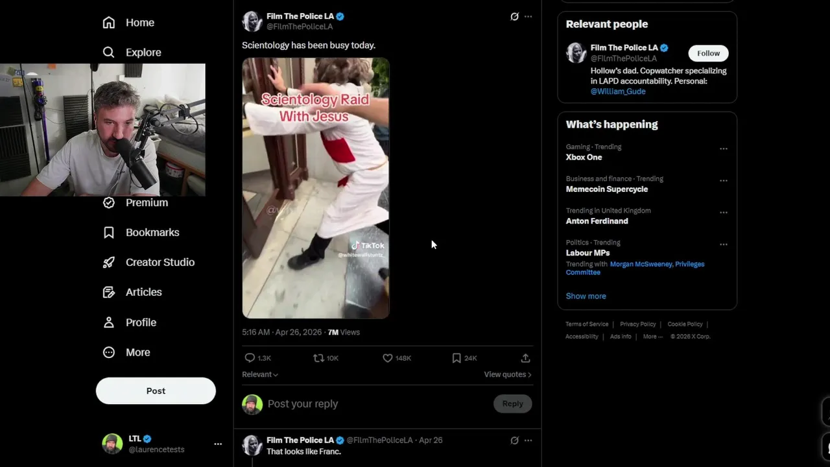Viewport: 830px width, 467px height.
Task: Bookmark this post
Action: (x=456, y=358)
